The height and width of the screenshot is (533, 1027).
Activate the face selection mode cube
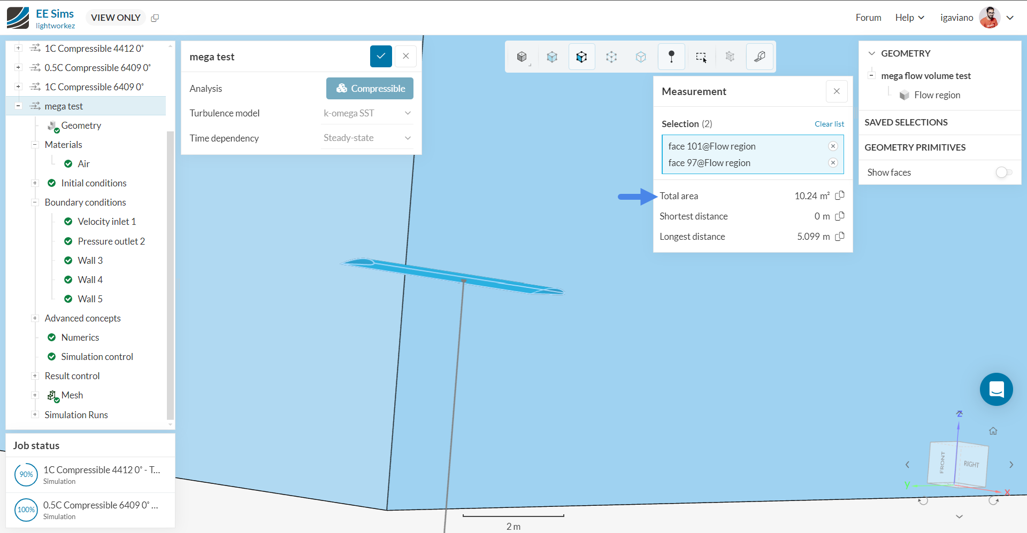[581, 57]
